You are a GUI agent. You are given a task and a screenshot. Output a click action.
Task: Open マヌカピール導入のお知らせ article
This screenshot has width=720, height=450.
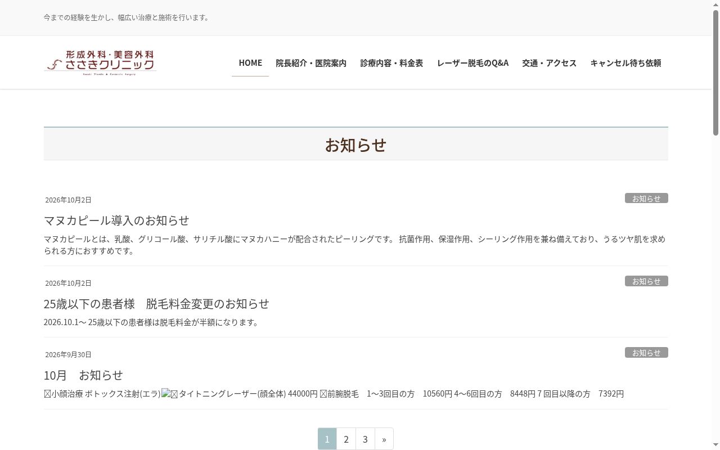pos(116,220)
